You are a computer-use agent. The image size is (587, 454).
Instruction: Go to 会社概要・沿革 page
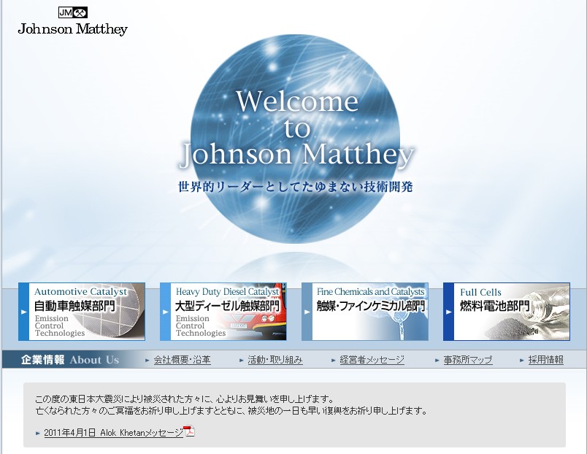click(182, 360)
